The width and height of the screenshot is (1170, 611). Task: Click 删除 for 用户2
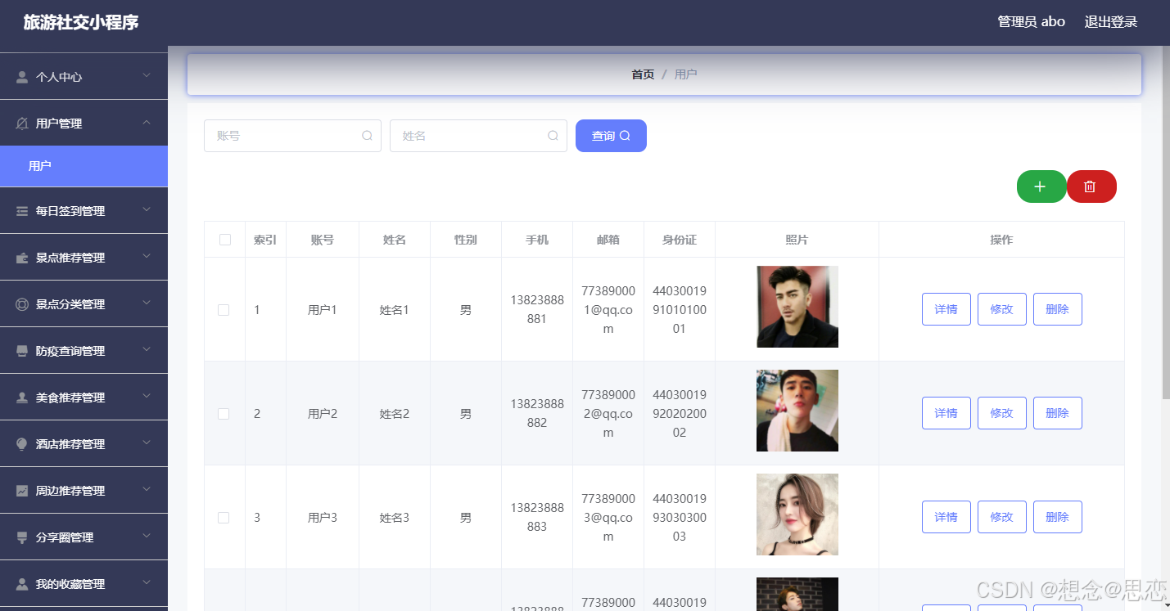1058,413
